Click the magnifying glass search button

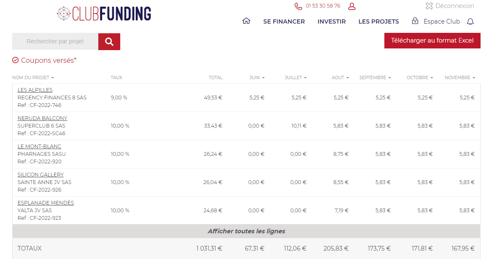coord(109,42)
